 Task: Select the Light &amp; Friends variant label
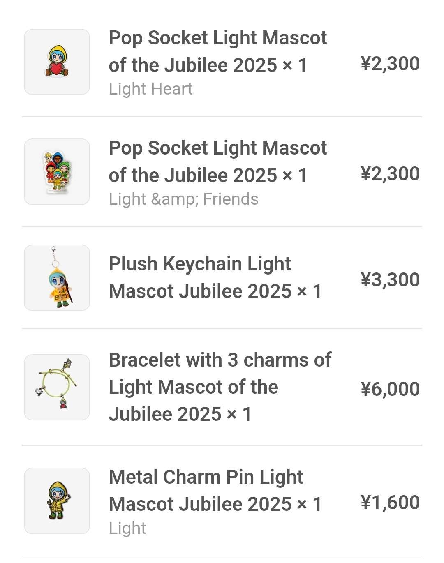point(183,199)
